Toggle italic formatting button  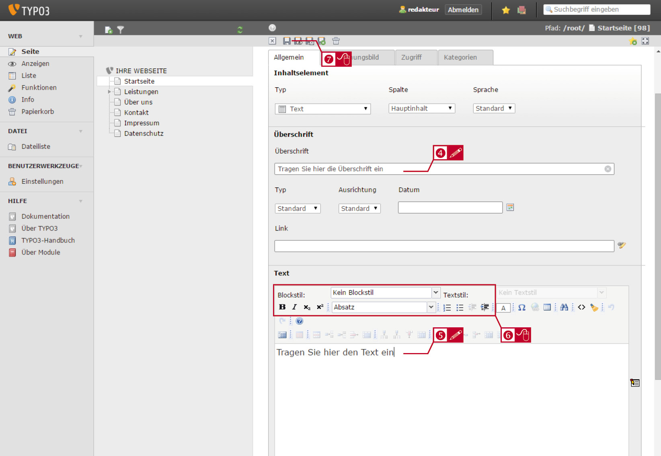point(295,307)
